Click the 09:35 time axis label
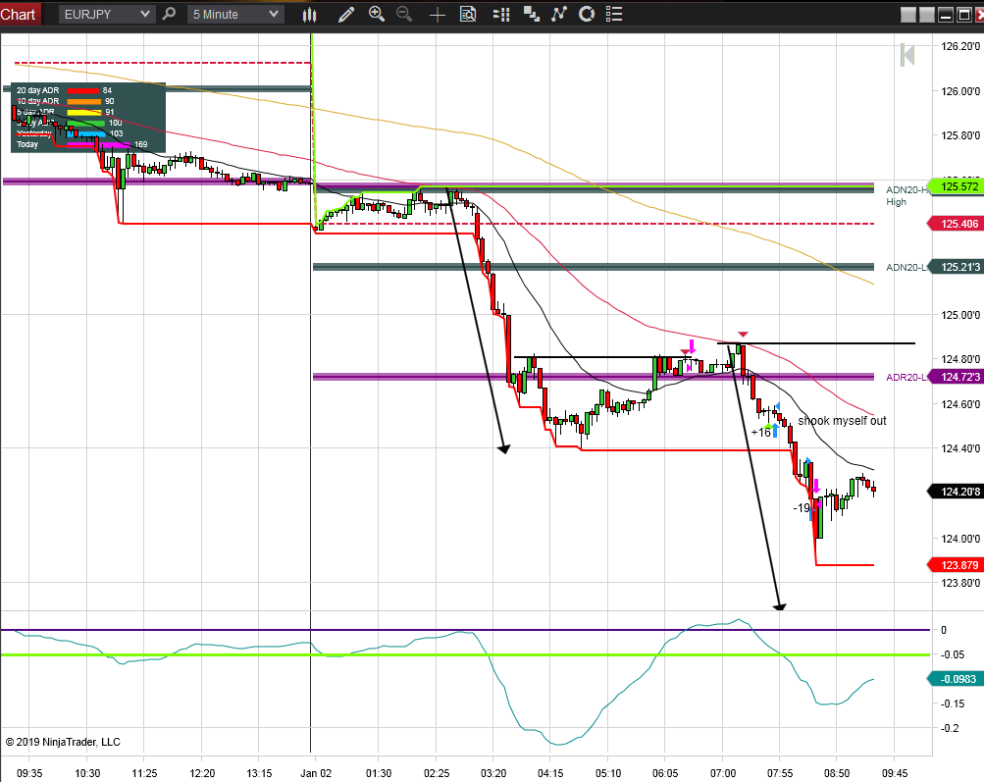 (x=29, y=772)
